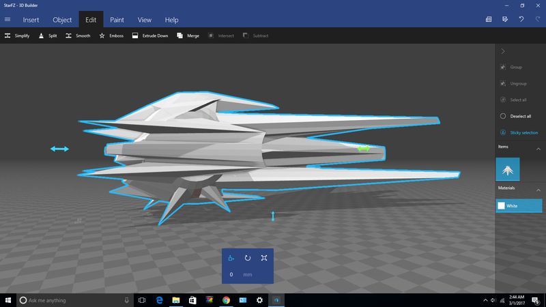Click the millimeter value input field
The height and width of the screenshot is (307, 546).
tap(232, 274)
